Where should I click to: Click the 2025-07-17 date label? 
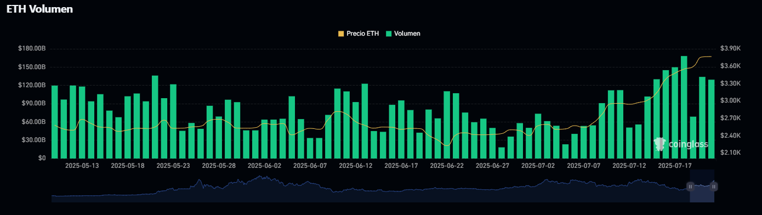tap(675, 165)
